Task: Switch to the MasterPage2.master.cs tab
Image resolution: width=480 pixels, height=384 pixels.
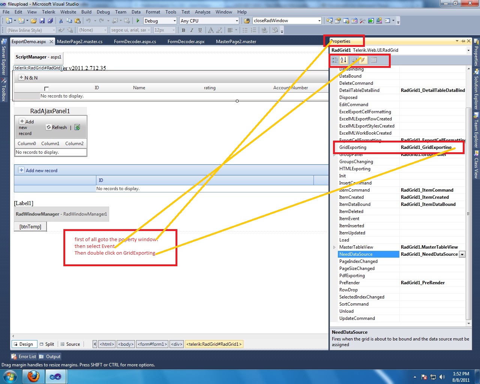Action: pyautogui.click(x=79, y=42)
